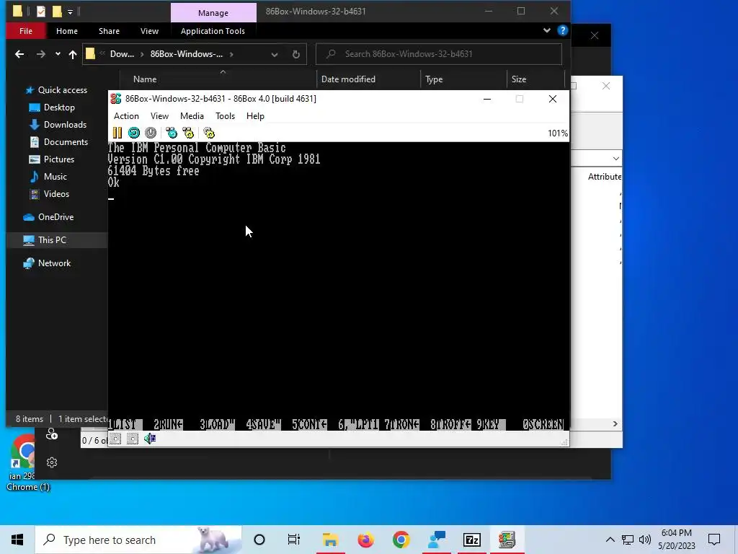Open the 86Box Help menu

[255, 116]
